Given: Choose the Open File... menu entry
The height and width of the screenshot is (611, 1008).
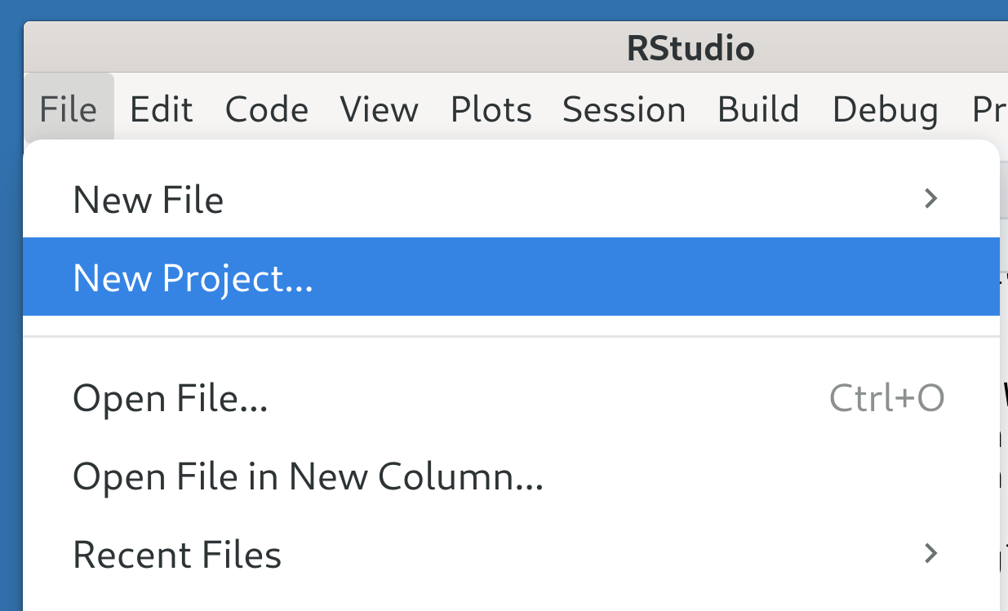Looking at the screenshot, I should tap(170, 398).
